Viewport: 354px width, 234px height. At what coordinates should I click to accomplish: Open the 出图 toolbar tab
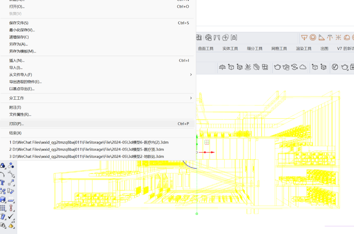[x=324, y=48]
